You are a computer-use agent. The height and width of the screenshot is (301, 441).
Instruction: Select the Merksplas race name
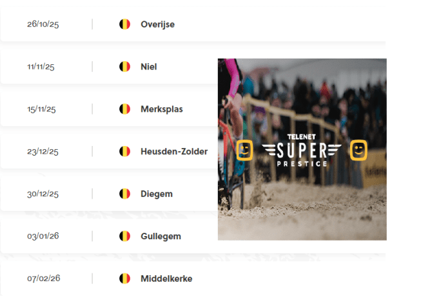[x=162, y=109]
